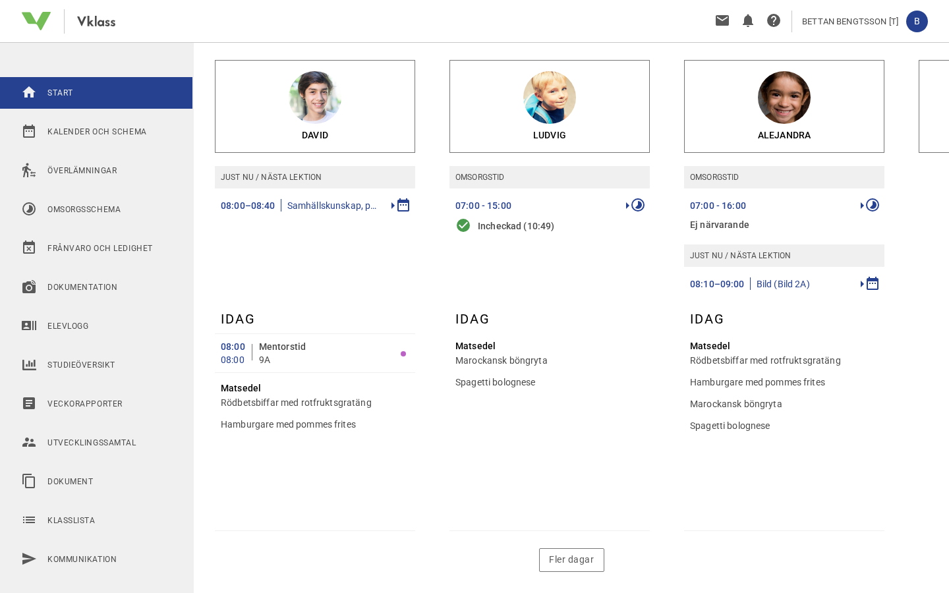This screenshot has width=949, height=593.
Task: Open Kalender och schema
Action: [96, 131]
